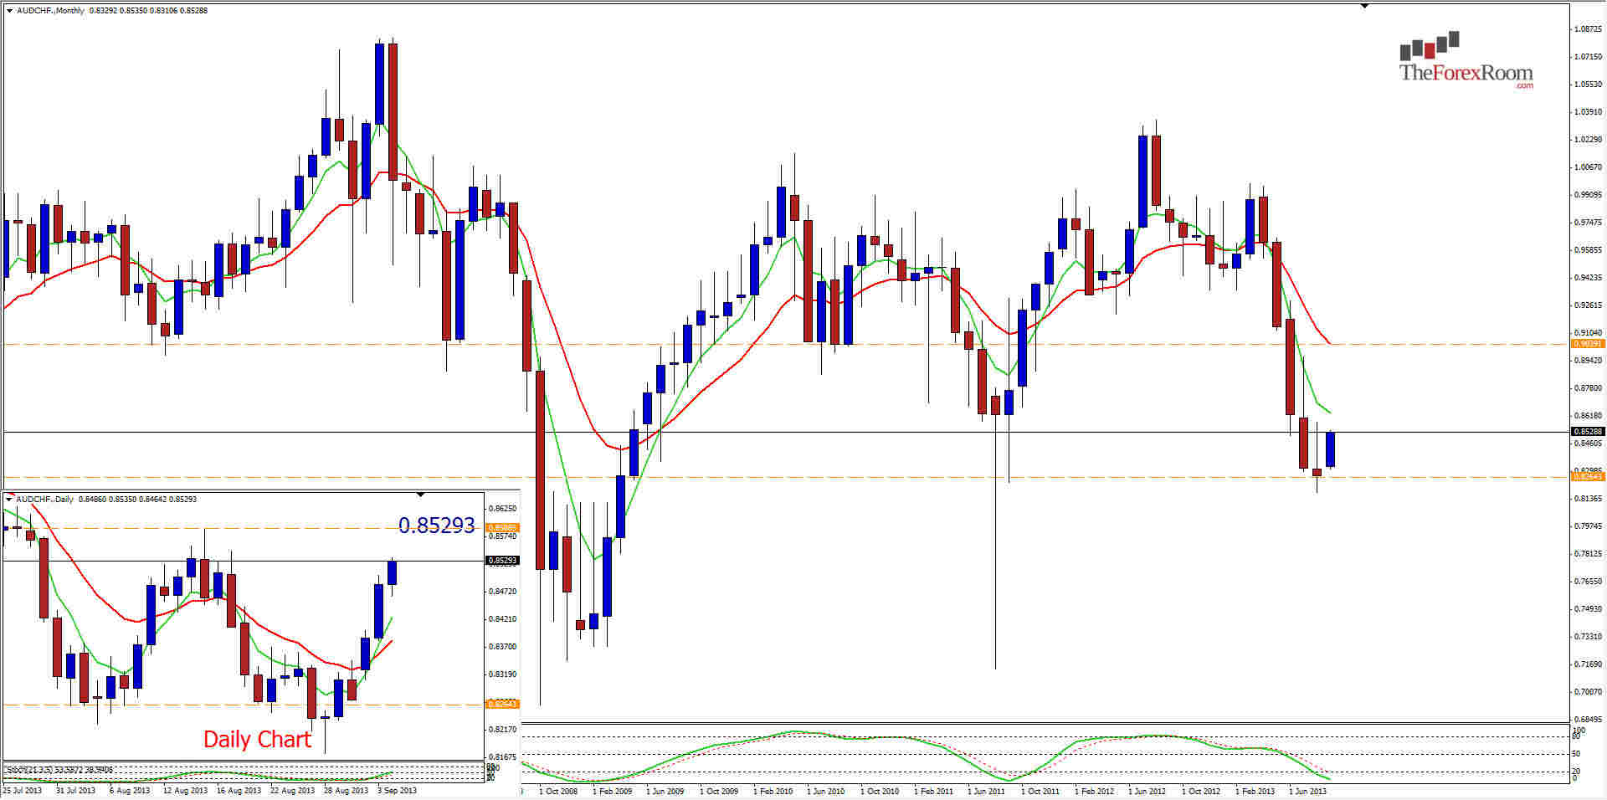Click the 1.02290 price on Monthly axis
Screen dimensions: 1607x800
click(x=1588, y=140)
